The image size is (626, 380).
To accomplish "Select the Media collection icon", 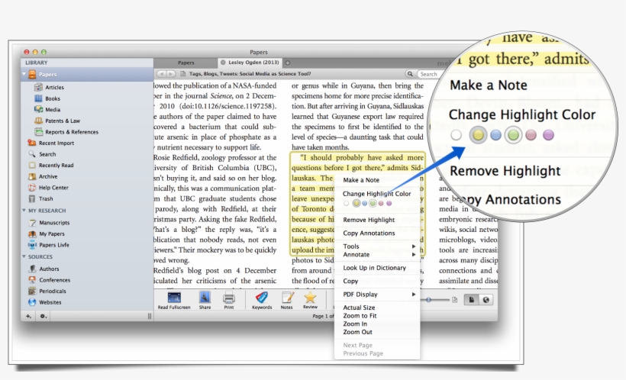I will click(x=38, y=109).
